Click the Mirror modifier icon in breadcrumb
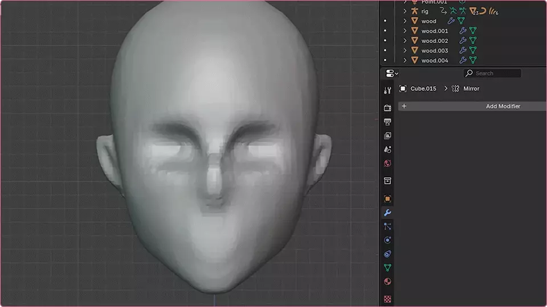 (455, 89)
